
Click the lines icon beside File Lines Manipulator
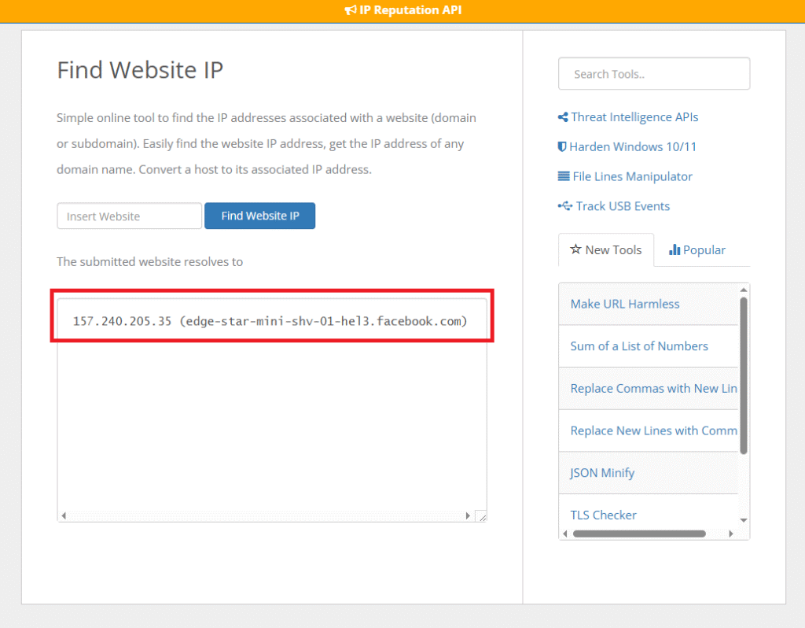coord(564,176)
